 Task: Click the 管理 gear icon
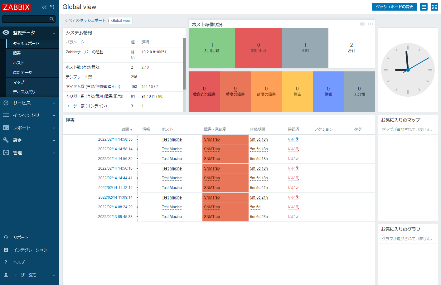[6, 152]
